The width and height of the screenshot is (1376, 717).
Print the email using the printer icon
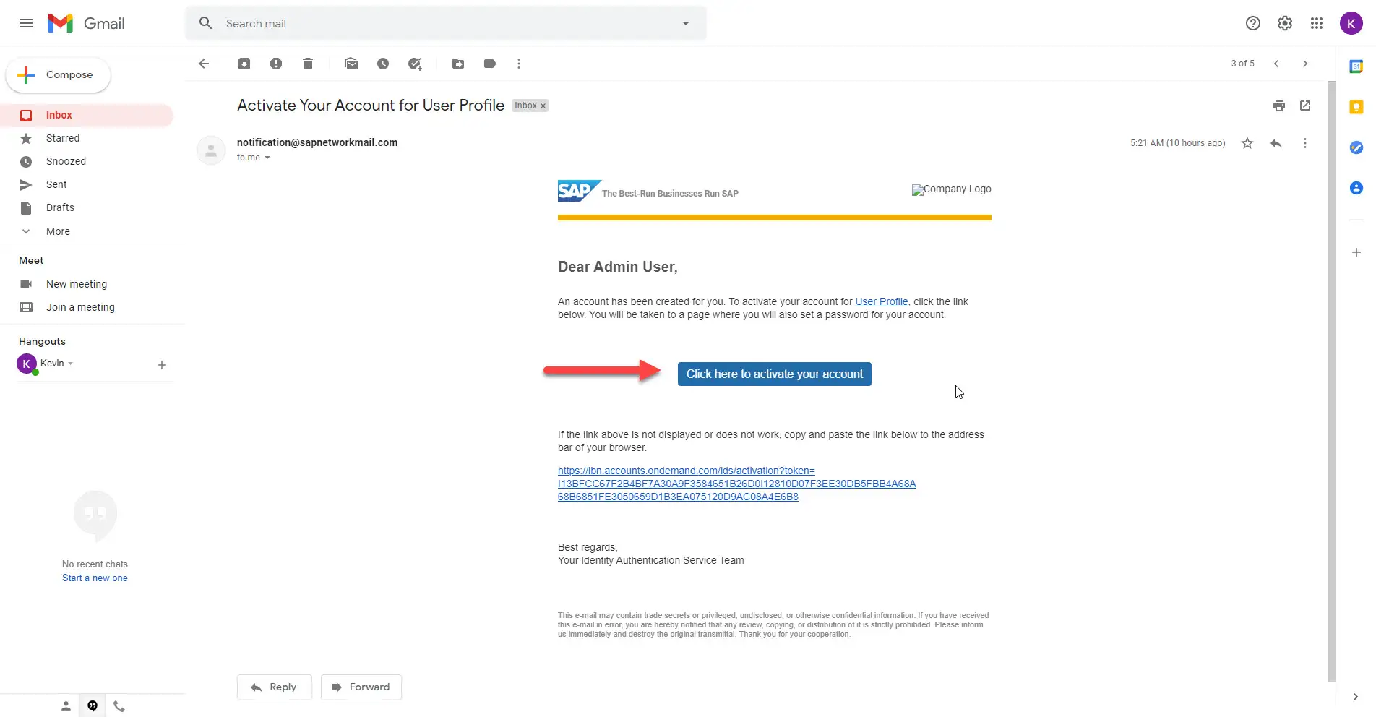click(x=1279, y=106)
